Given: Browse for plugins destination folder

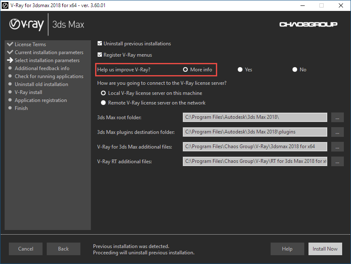Looking at the screenshot, I should coord(337,132).
